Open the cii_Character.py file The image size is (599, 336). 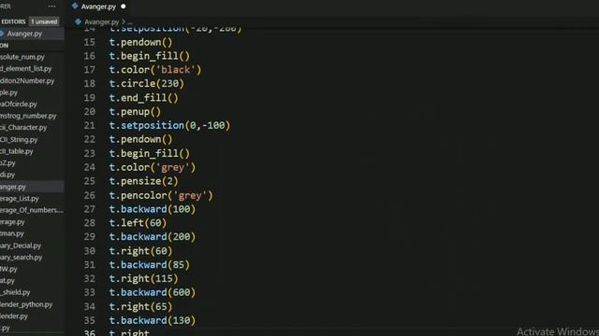click(x=23, y=128)
